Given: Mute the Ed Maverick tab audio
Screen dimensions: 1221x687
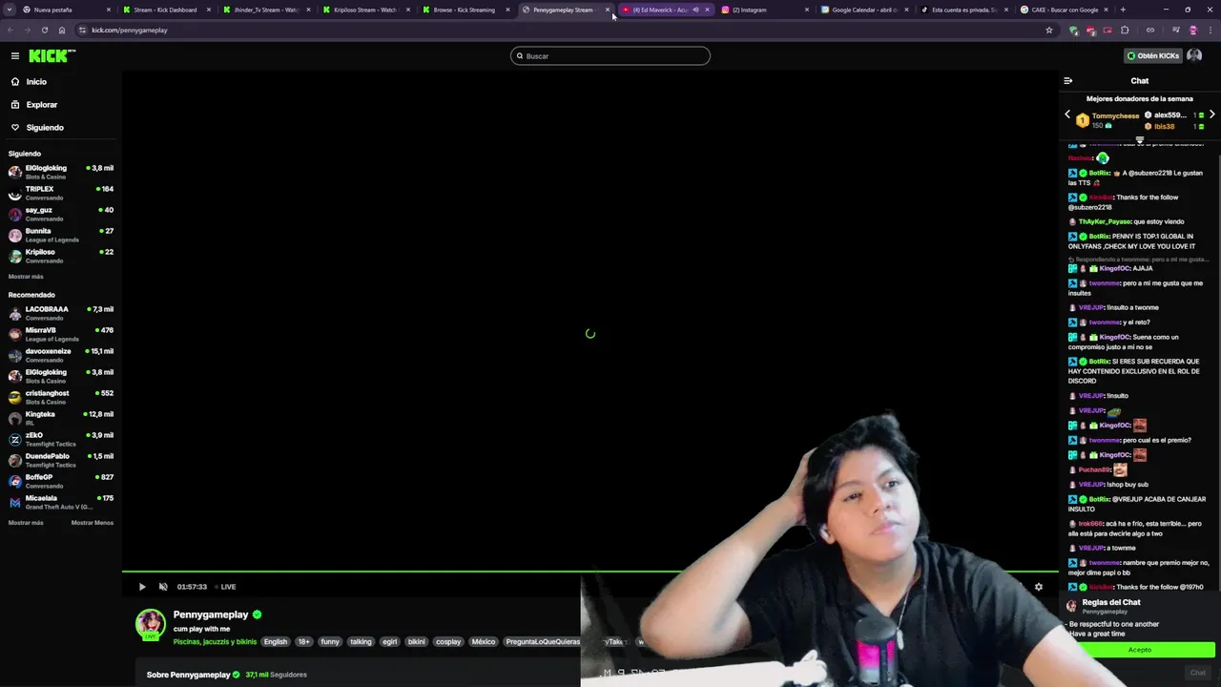Looking at the screenshot, I should [x=695, y=10].
